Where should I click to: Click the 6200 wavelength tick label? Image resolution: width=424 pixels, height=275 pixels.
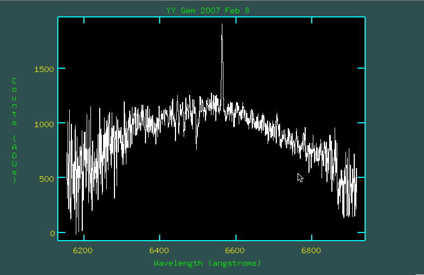(83, 250)
